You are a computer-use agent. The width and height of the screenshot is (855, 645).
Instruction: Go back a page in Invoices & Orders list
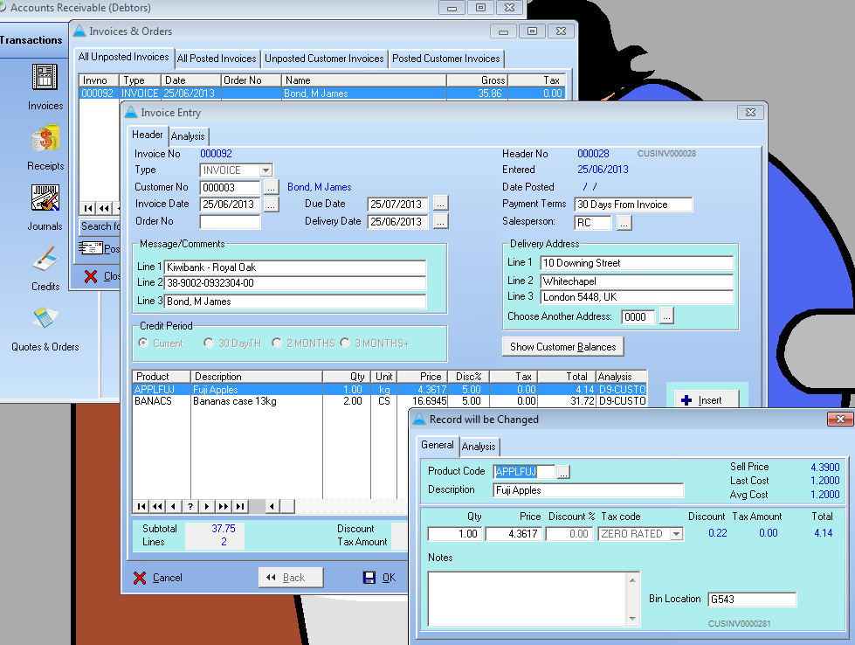[x=104, y=209]
